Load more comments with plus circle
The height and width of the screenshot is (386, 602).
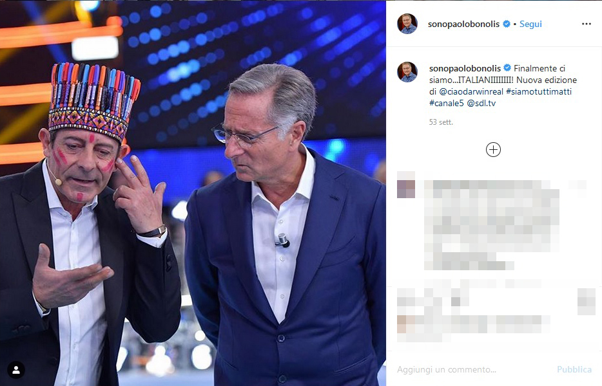[x=493, y=149]
